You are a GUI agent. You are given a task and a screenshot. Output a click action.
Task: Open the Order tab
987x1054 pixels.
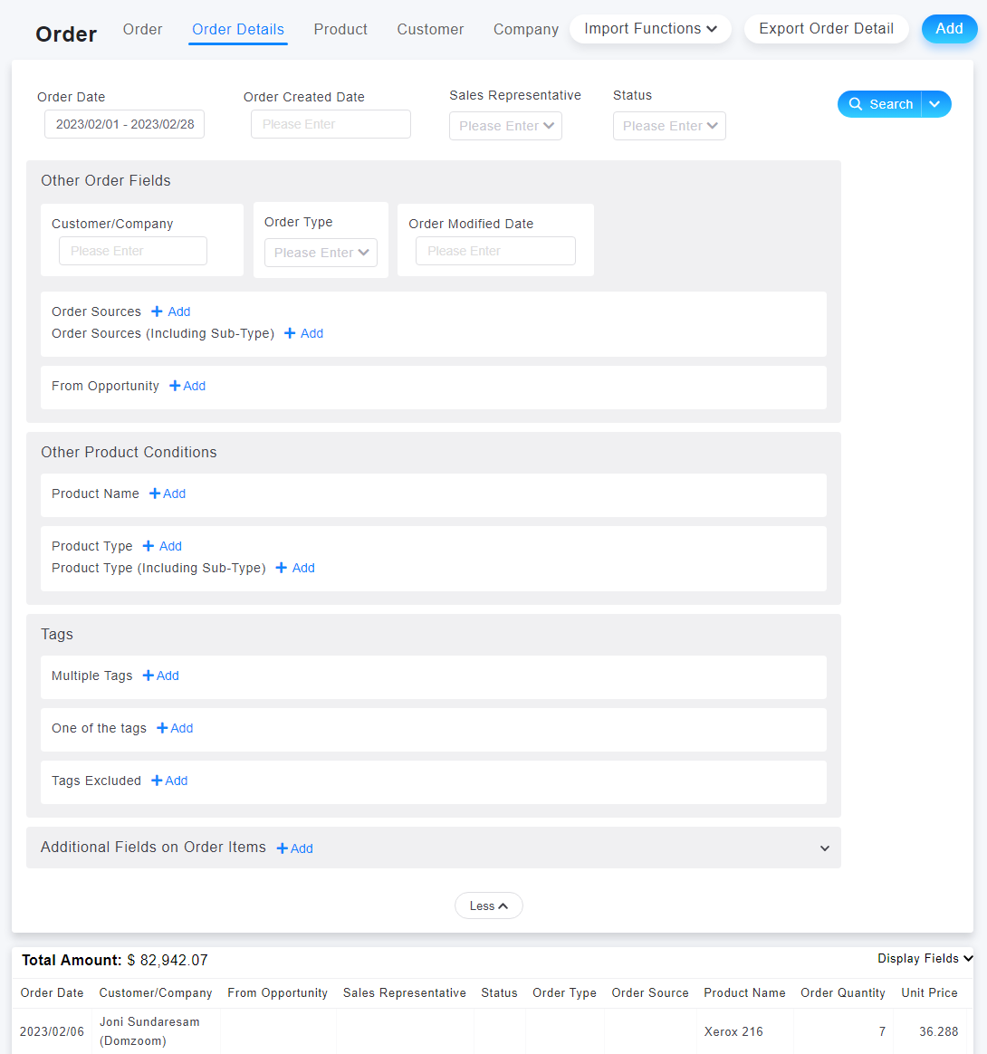point(142,30)
